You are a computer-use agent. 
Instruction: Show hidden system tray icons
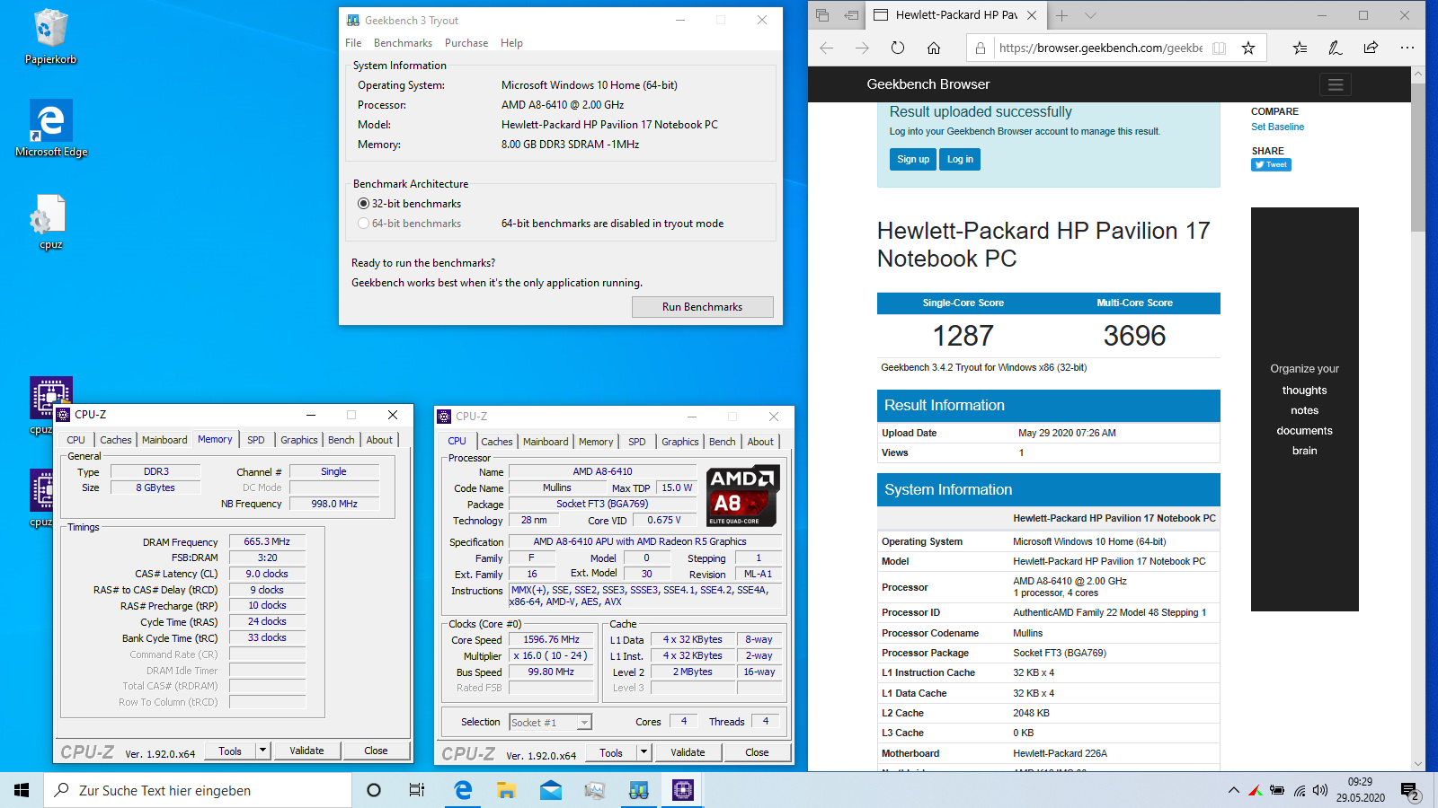point(1233,790)
